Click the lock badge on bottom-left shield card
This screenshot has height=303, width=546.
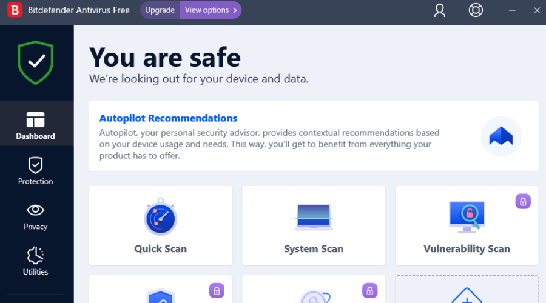pos(217,291)
